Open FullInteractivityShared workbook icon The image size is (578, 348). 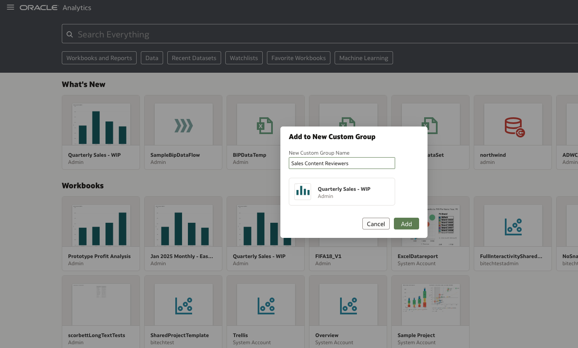(513, 227)
